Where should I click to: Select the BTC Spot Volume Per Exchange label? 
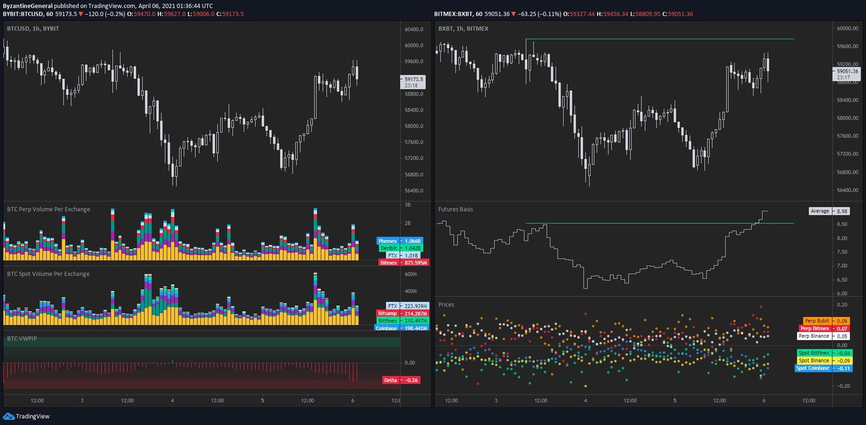(48, 274)
